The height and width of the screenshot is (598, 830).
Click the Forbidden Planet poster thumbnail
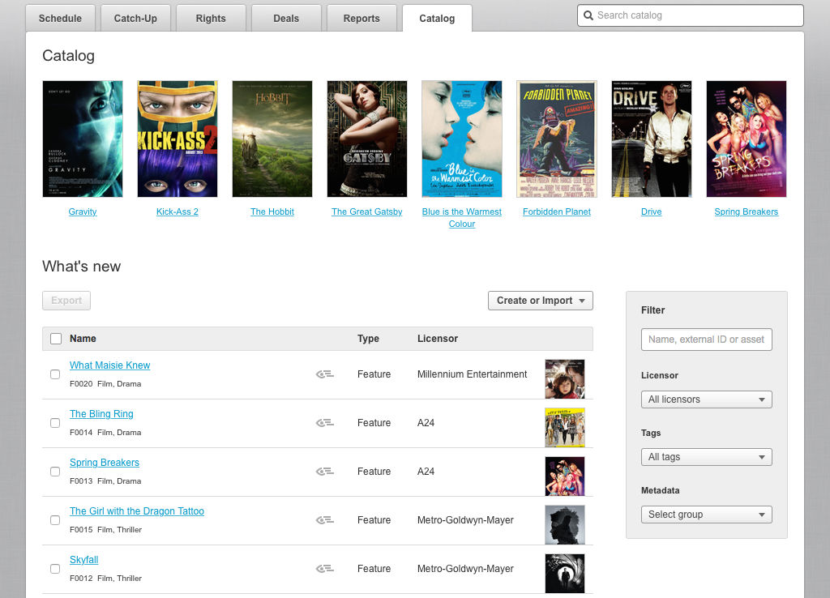coord(557,139)
